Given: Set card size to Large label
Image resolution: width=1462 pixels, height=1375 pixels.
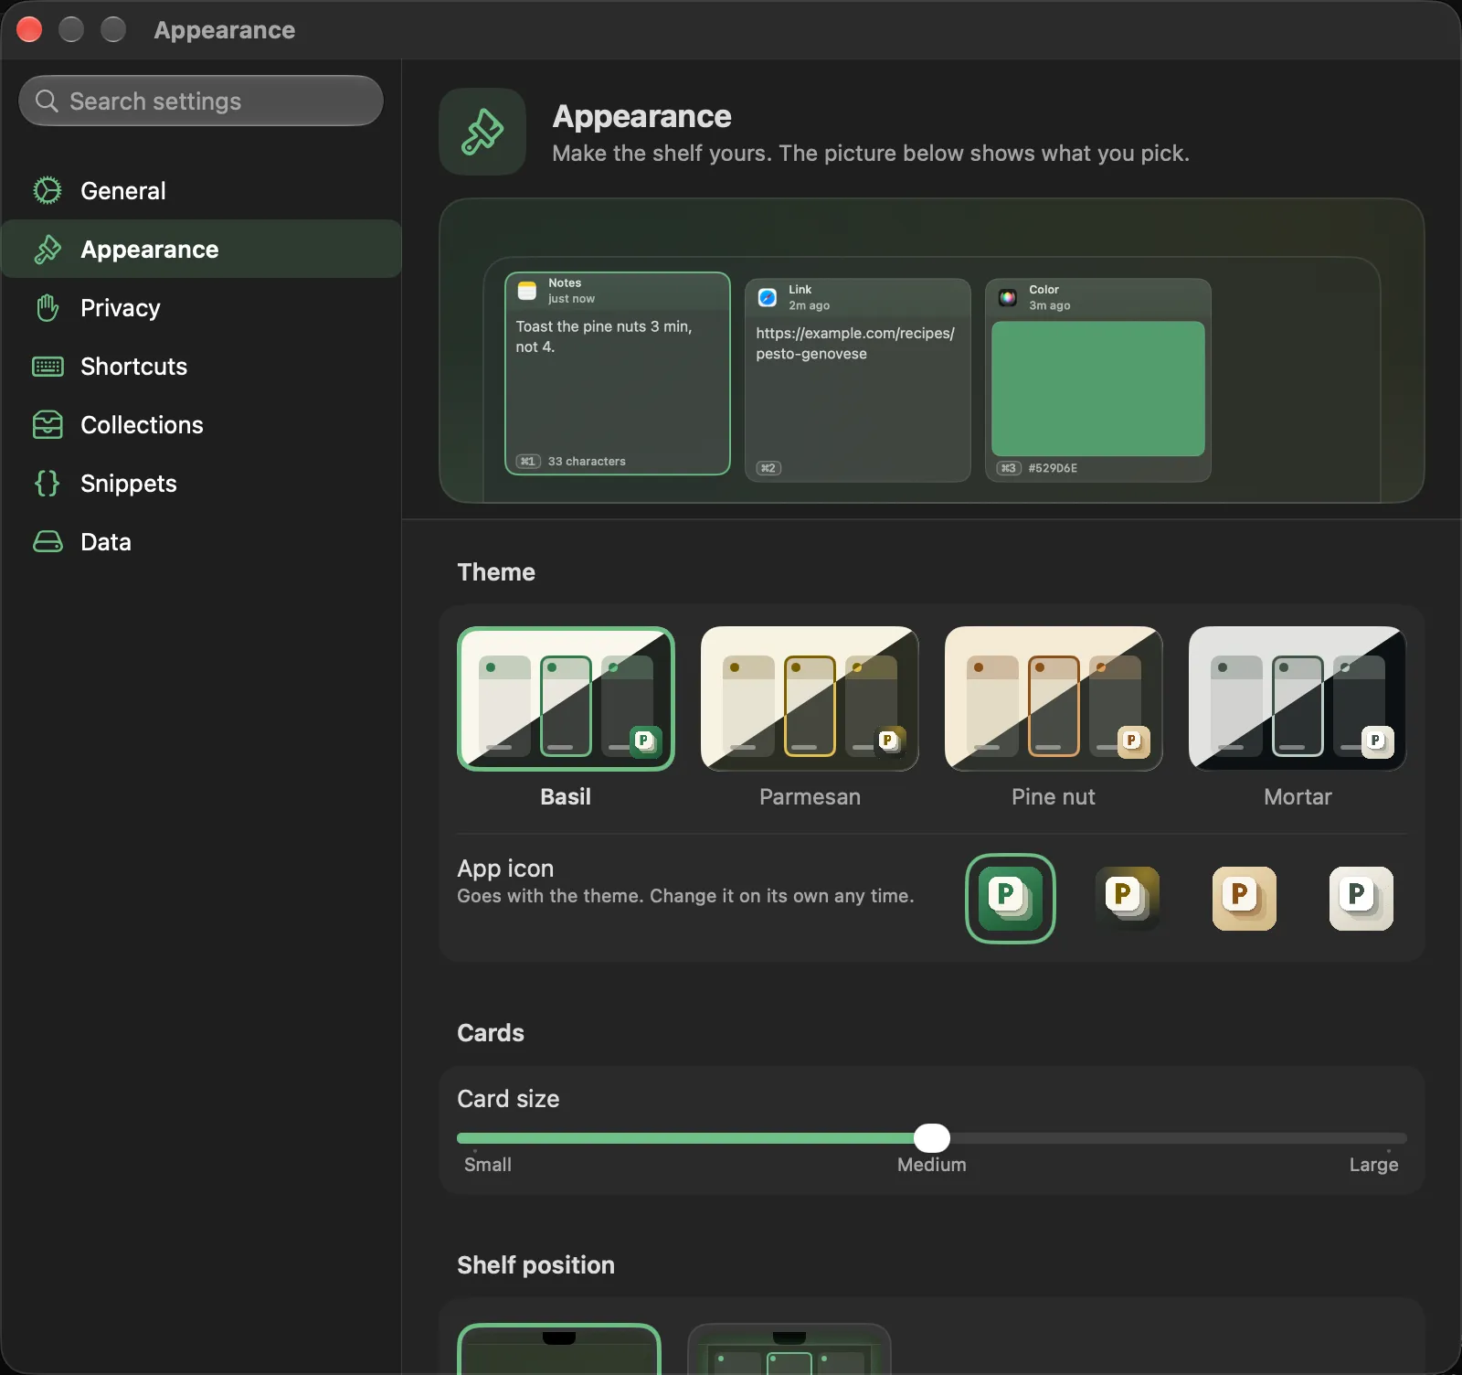Looking at the screenshot, I should [x=1373, y=1165].
